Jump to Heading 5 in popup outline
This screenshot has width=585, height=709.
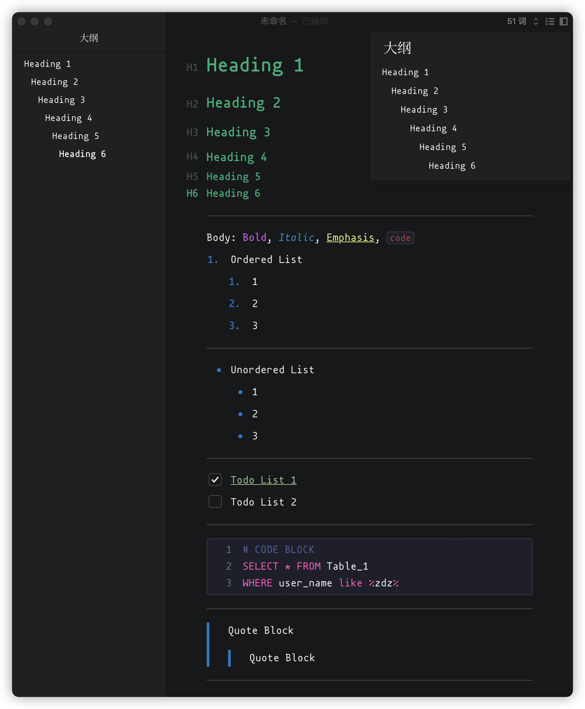pos(443,147)
